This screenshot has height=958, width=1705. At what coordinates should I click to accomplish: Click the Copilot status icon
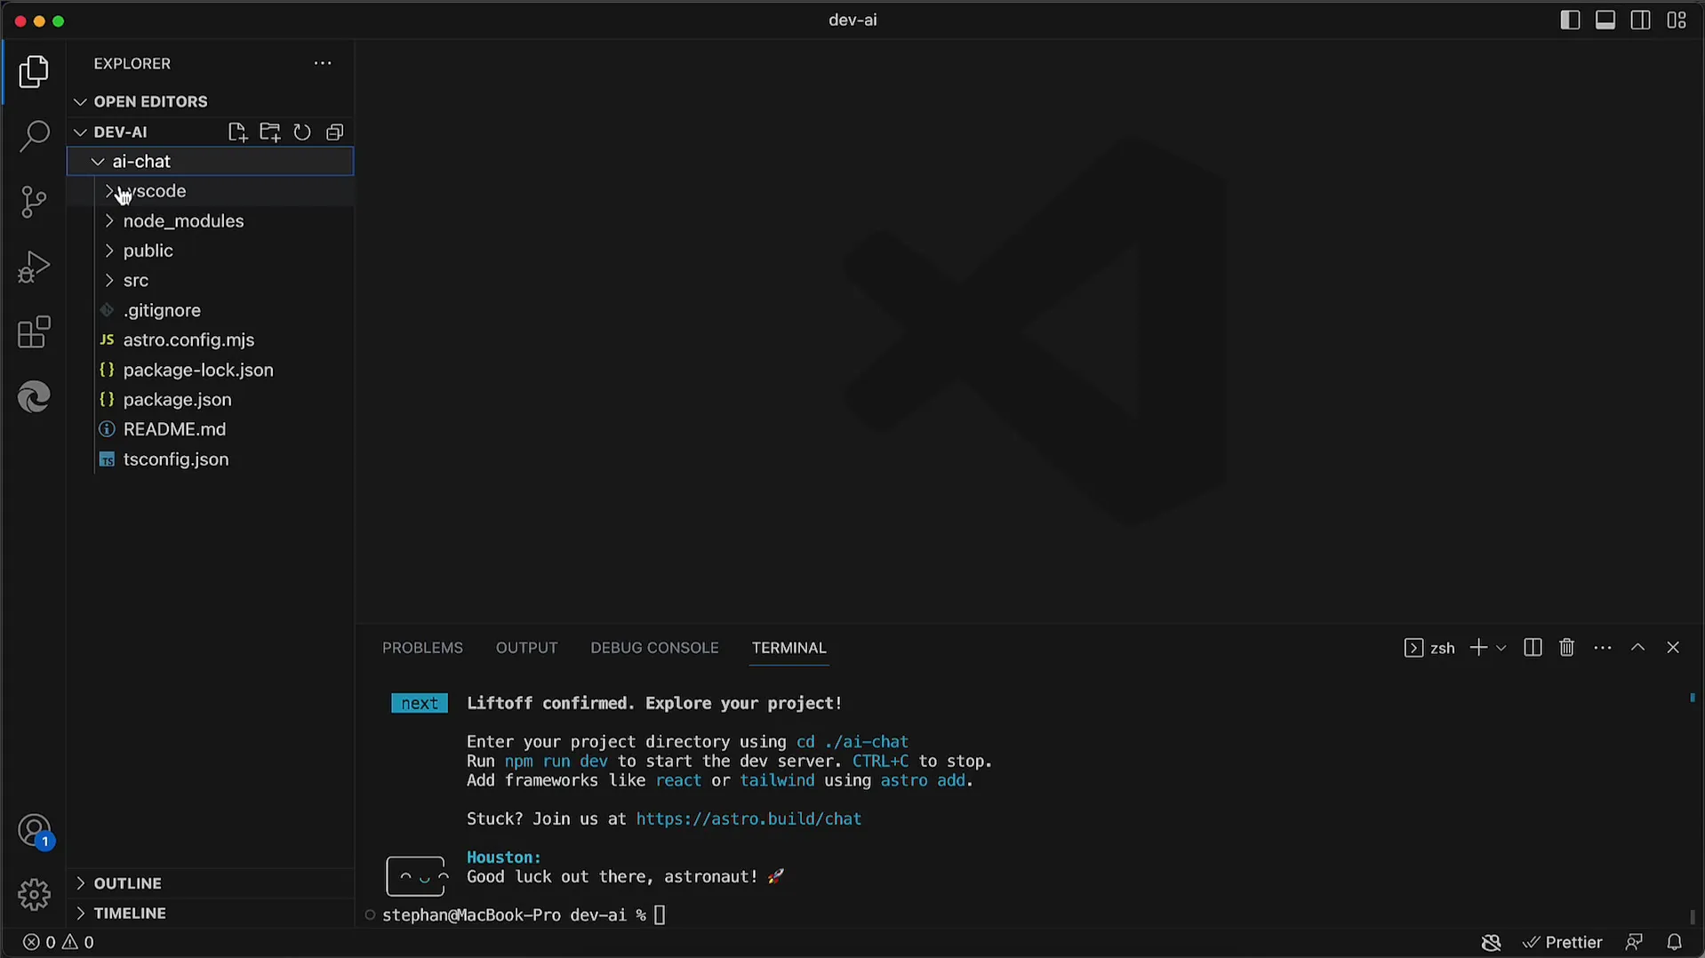(x=1491, y=942)
